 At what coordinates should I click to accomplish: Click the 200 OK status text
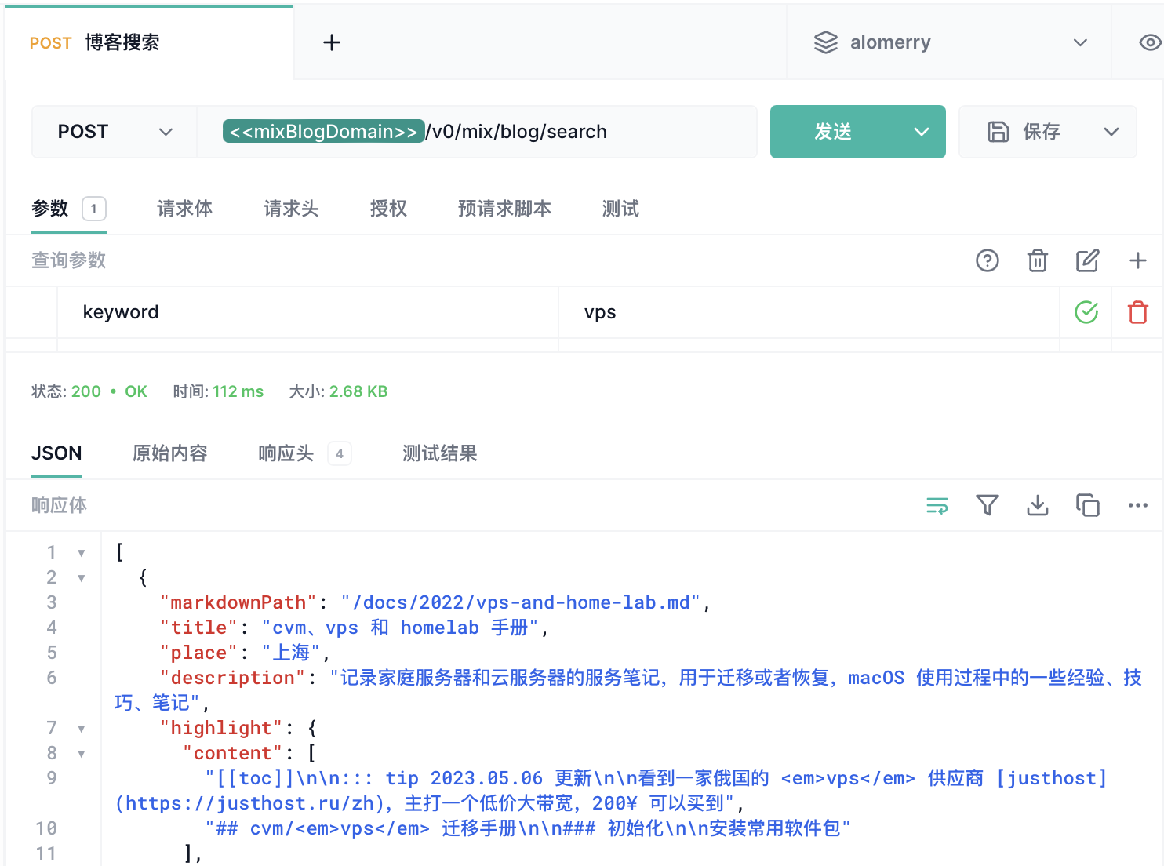coord(109,391)
